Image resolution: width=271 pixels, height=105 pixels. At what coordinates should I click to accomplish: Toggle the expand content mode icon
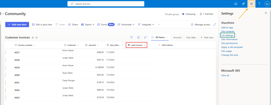pos(215,25)
